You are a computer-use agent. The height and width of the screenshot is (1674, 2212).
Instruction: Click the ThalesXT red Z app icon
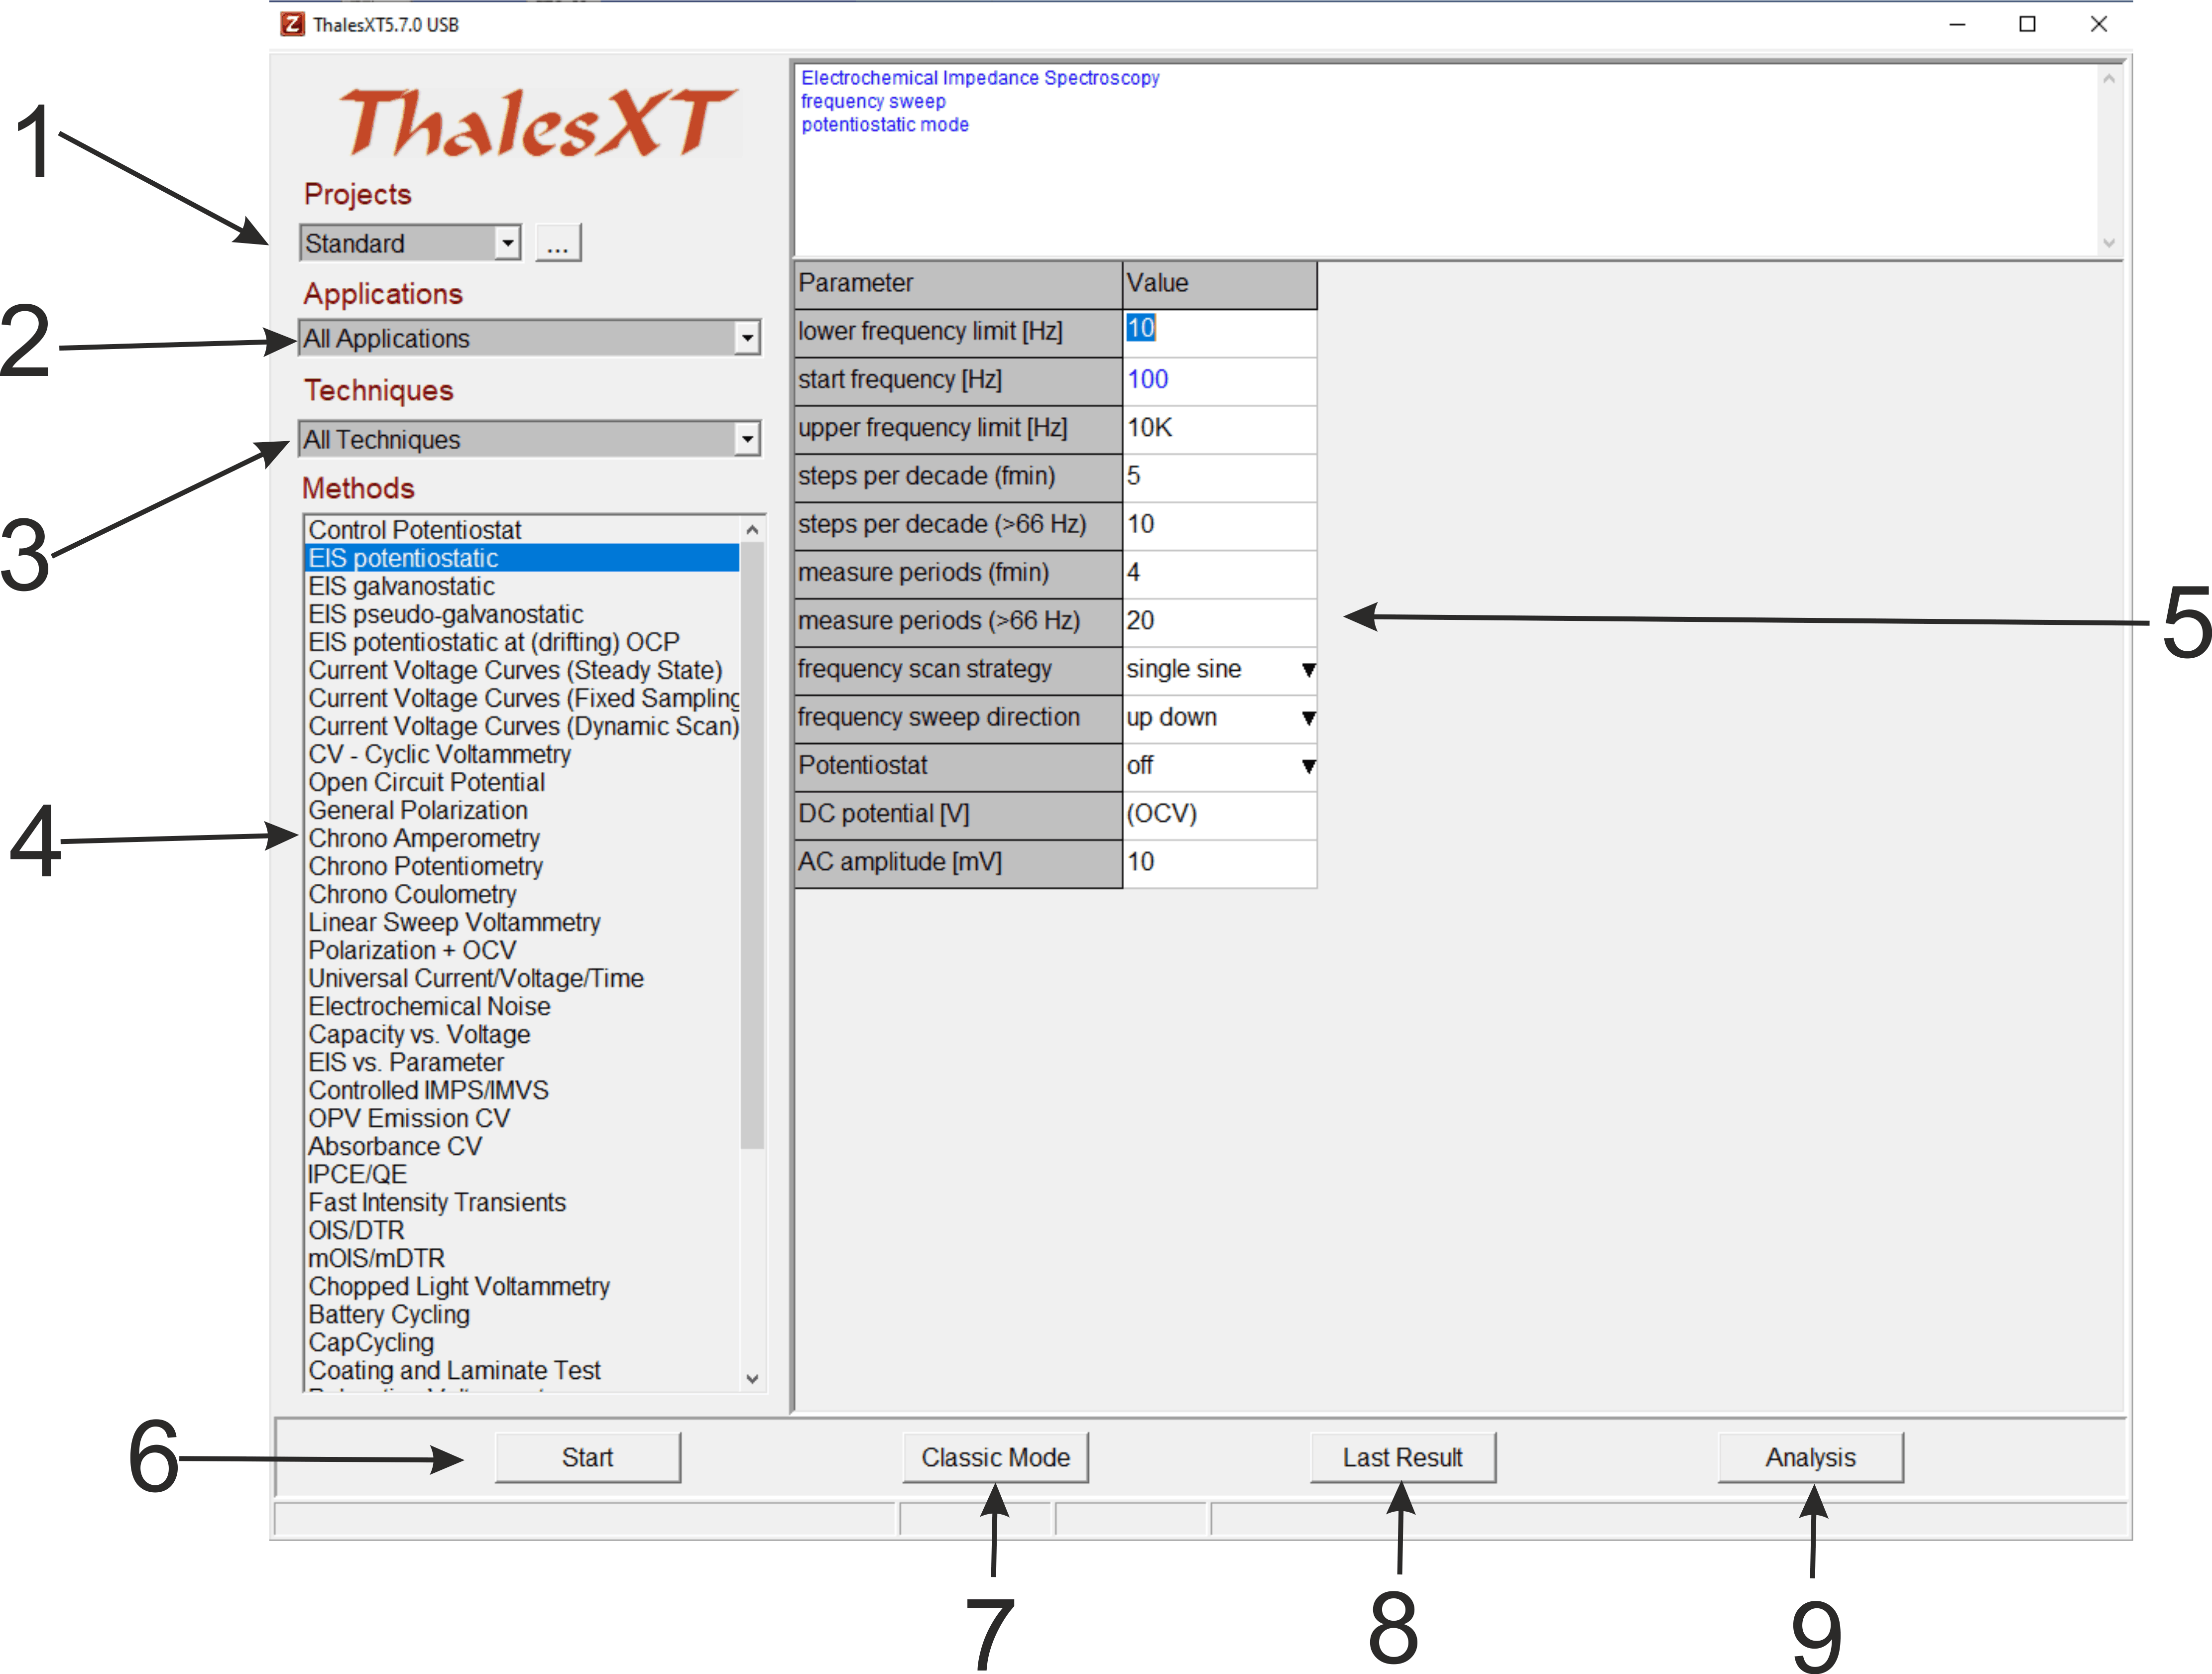[x=292, y=24]
